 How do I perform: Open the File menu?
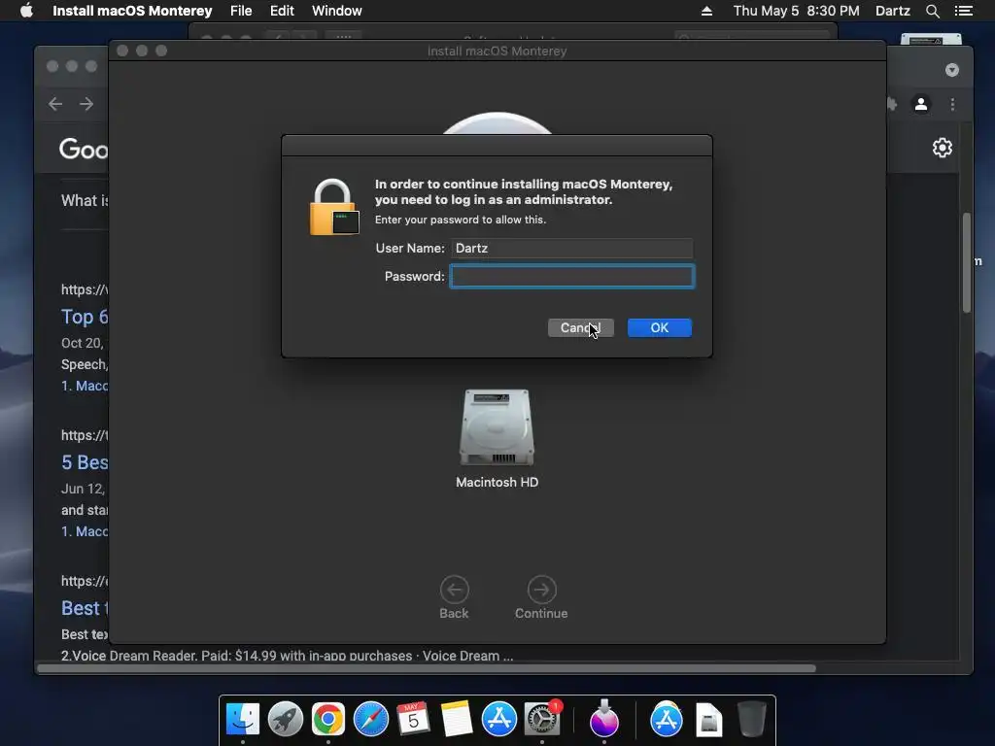pyautogui.click(x=241, y=11)
